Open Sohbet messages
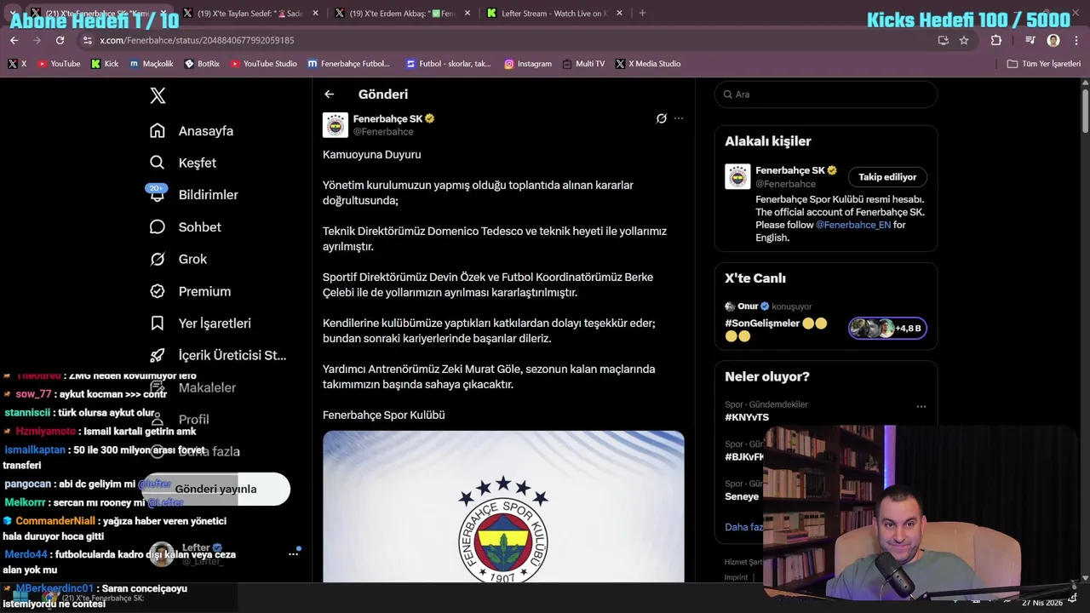1090x613 pixels. tap(186, 227)
